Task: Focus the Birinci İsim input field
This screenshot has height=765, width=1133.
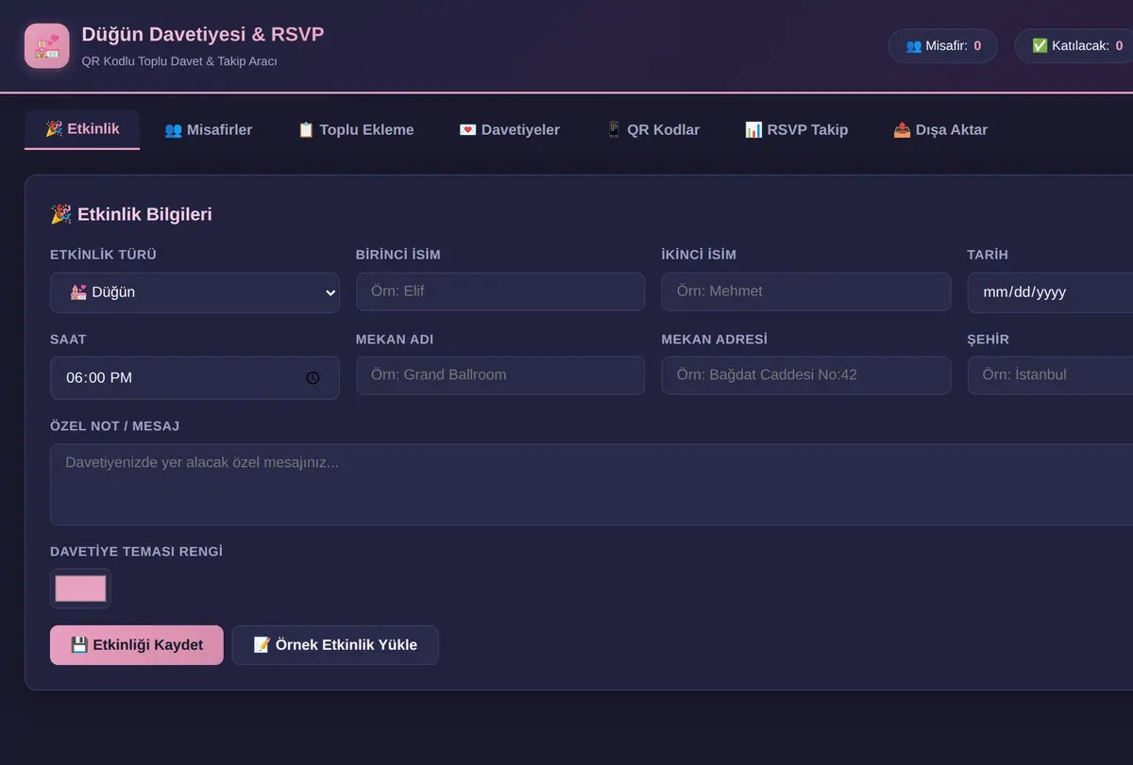Action: coord(500,291)
